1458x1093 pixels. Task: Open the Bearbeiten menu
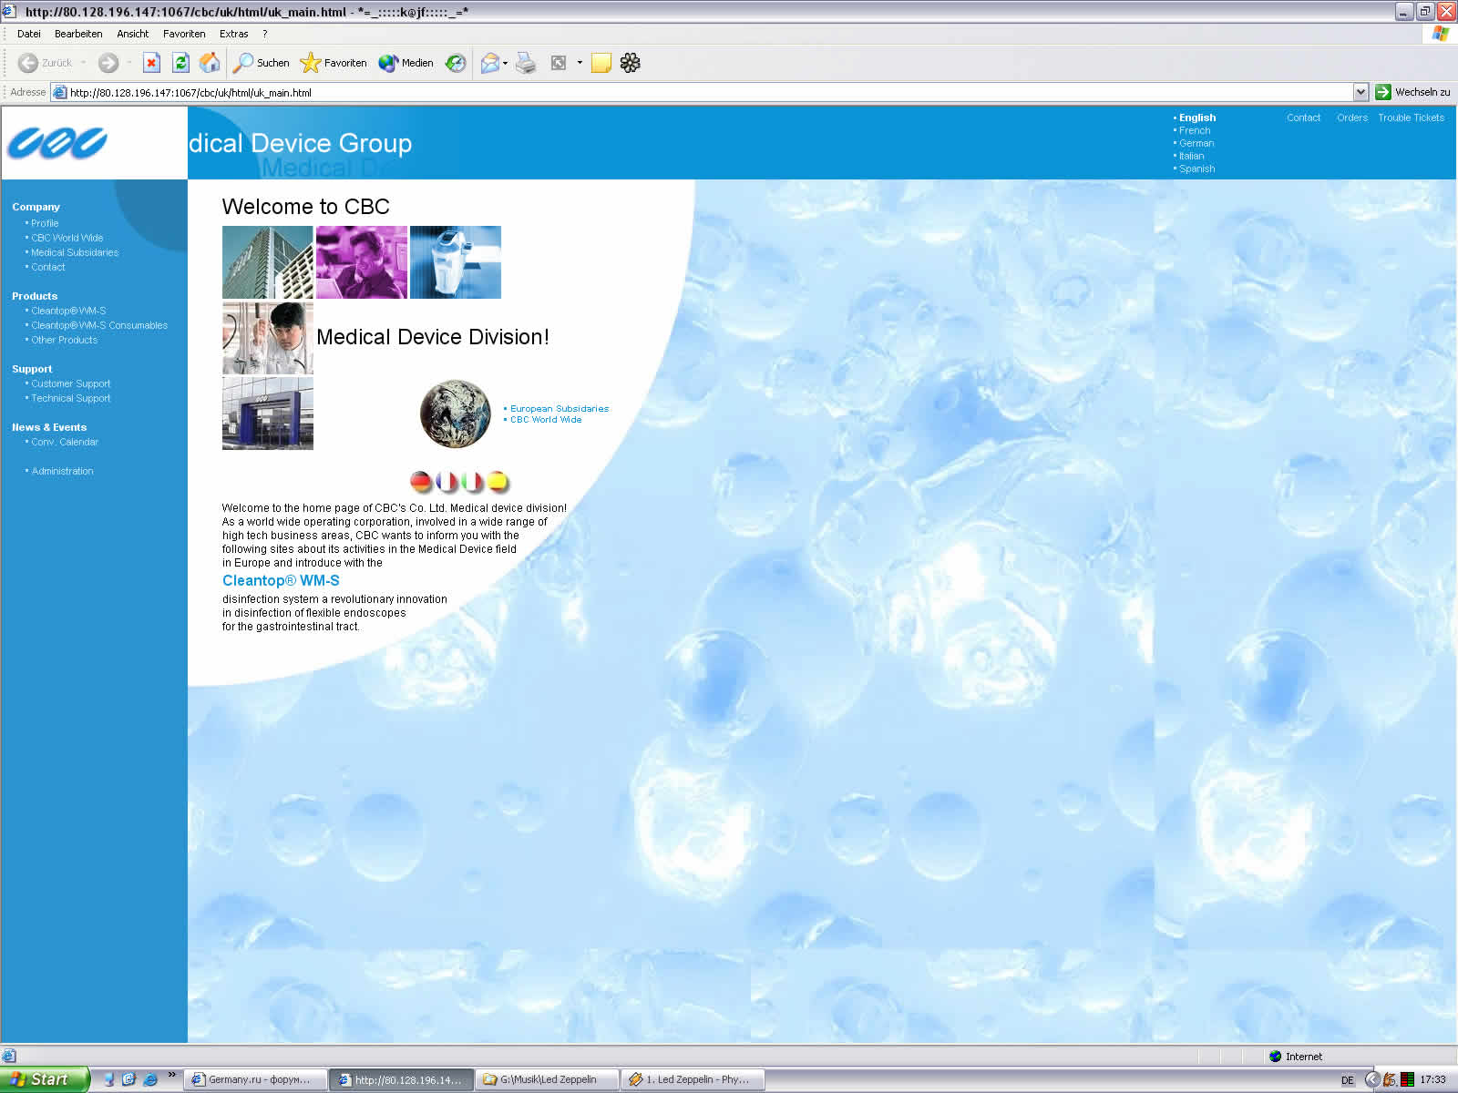click(78, 34)
